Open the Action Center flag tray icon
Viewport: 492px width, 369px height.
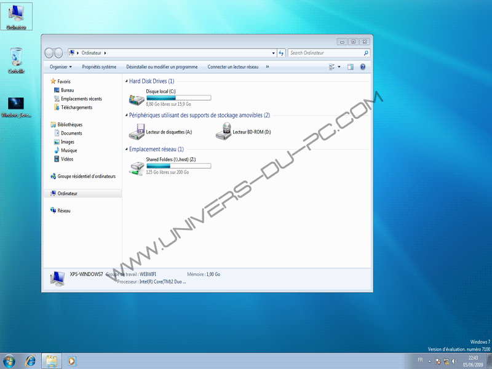pos(438,361)
